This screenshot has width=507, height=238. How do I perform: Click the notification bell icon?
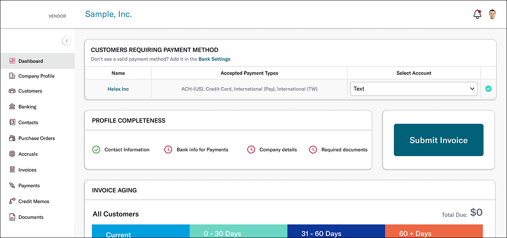point(477,14)
